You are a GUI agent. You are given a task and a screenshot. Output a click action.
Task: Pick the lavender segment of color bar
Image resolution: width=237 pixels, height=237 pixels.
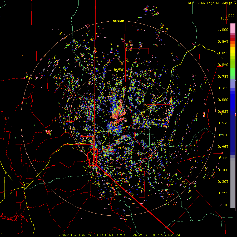pyautogui.click(x=233, y=83)
